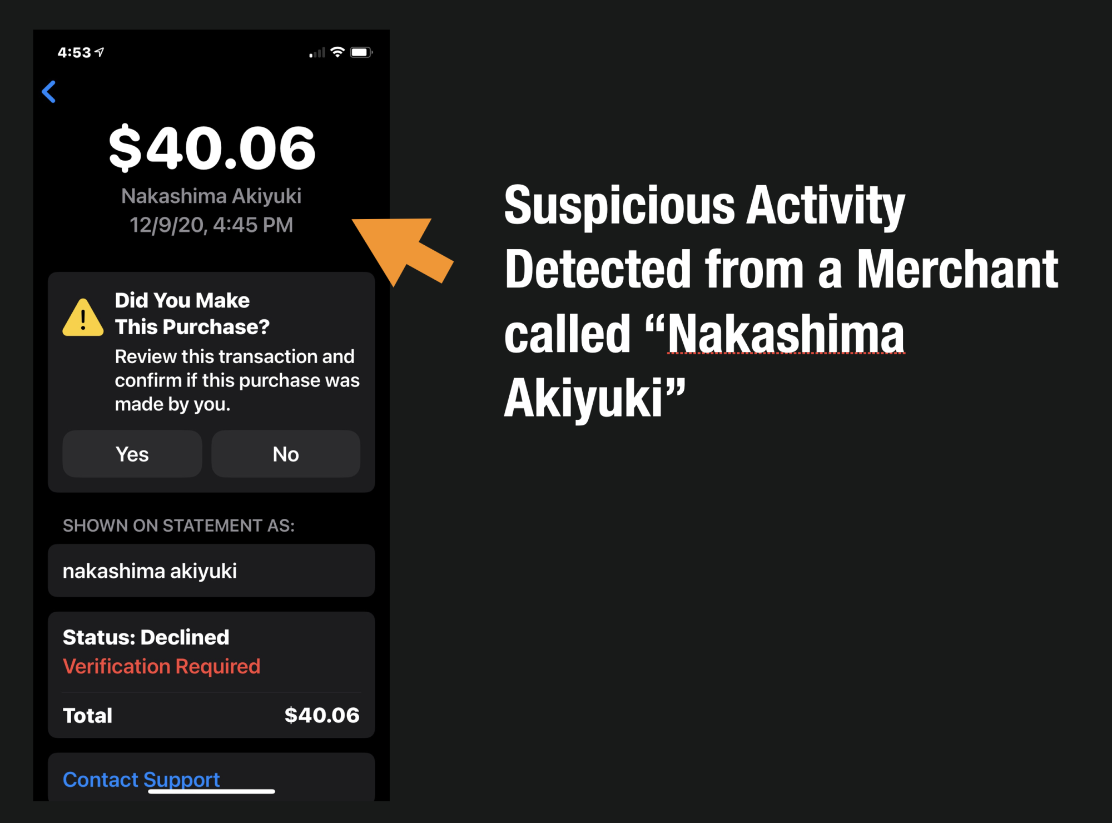Image resolution: width=1112 pixels, height=823 pixels.
Task: Click the yellow warning triangle icon
Action: (x=83, y=318)
